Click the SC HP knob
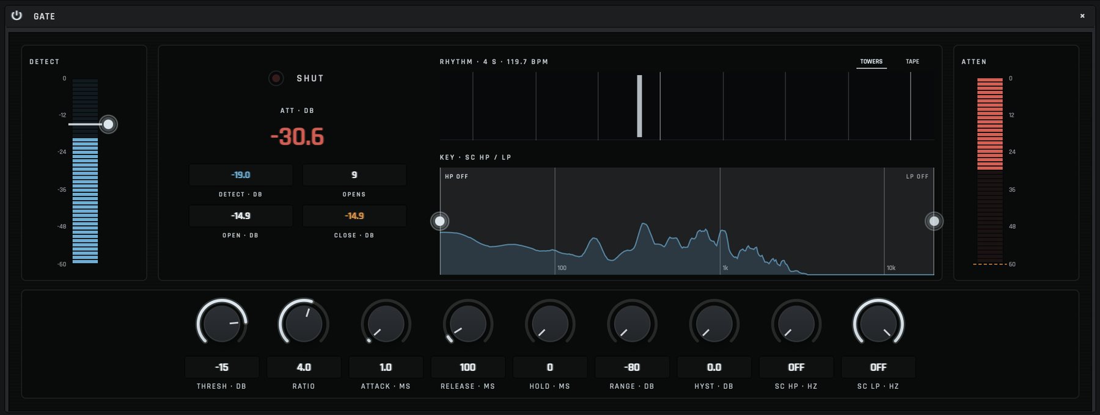This screenshot has height=415, width=1100. (796, 323)
